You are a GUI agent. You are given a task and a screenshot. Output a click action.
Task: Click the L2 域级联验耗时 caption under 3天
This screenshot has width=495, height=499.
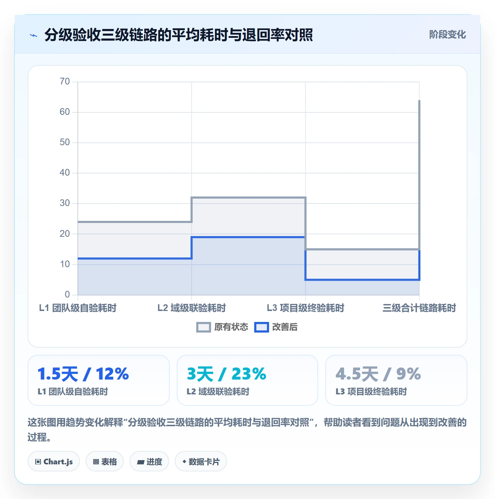click(218, 392)
